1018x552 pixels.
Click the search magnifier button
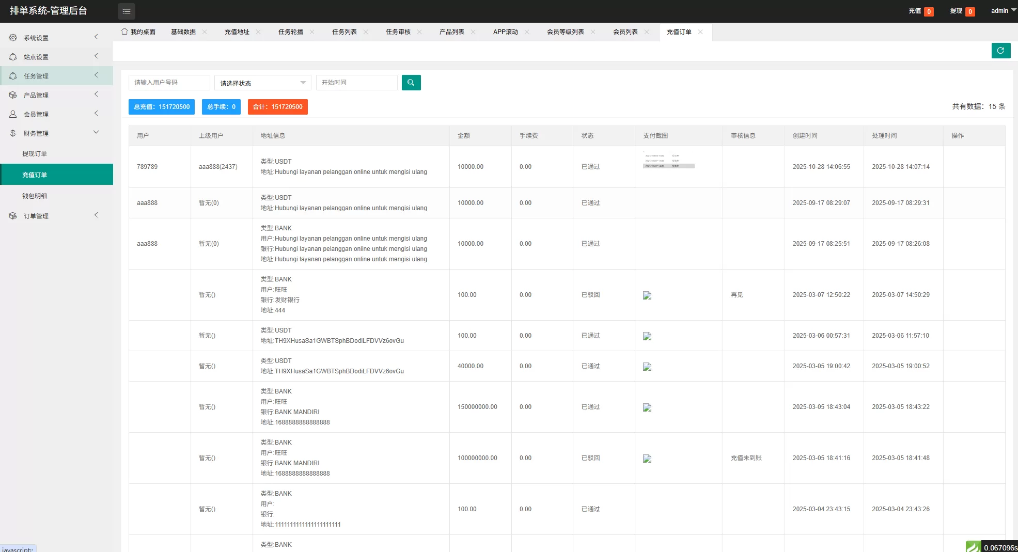coord(411,83)
